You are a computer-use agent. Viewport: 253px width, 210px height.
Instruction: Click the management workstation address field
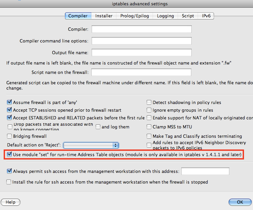coord(205,171)
